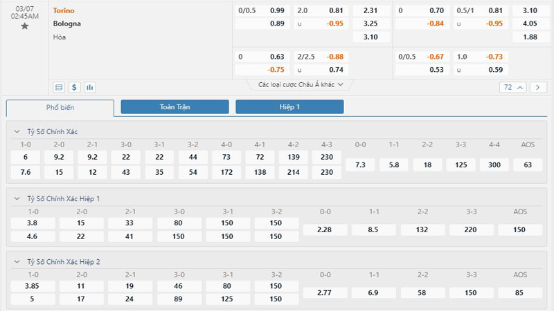Select alternate handicap 0 odds 0.63
Image resolution: width=554 pixels, height=311 pixels.
pos(262,57)
